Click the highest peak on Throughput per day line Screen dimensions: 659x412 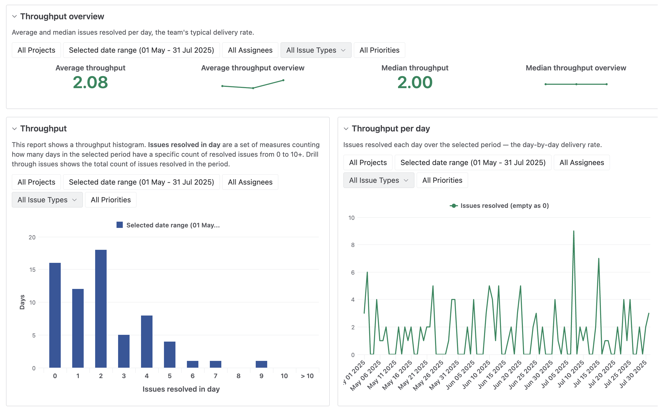pyautogui.click(x=574, y=231)
